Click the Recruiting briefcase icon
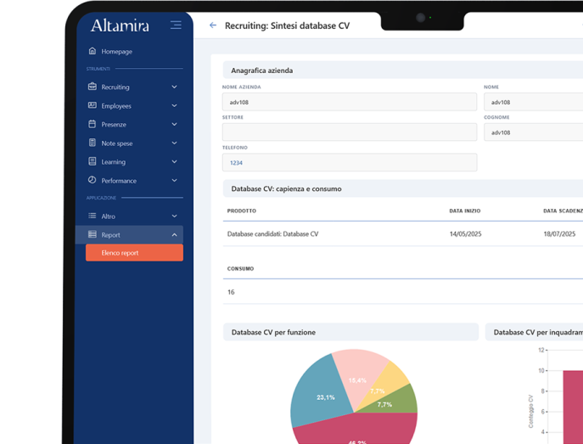Image resolution: width=583 pixels, height=444 pixels. tap(92, 87)
